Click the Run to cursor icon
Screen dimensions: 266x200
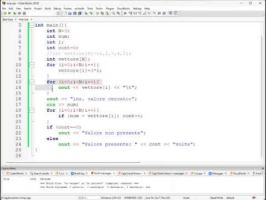click(x=131, y=13)
